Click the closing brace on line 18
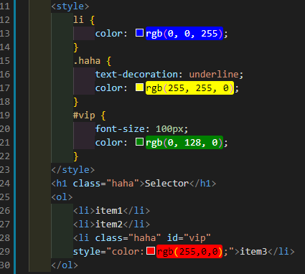 (76, 102)
